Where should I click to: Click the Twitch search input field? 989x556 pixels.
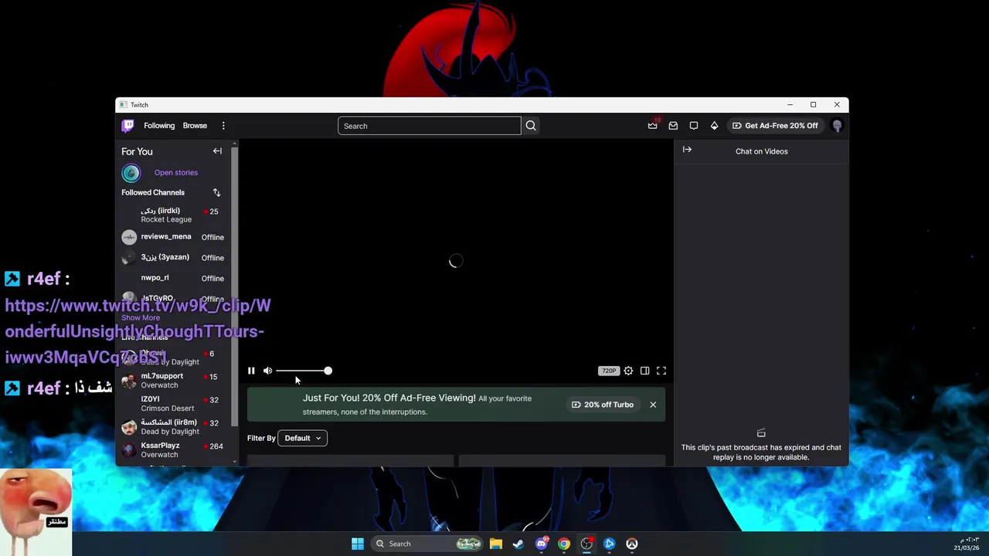[x=430, y=126]
